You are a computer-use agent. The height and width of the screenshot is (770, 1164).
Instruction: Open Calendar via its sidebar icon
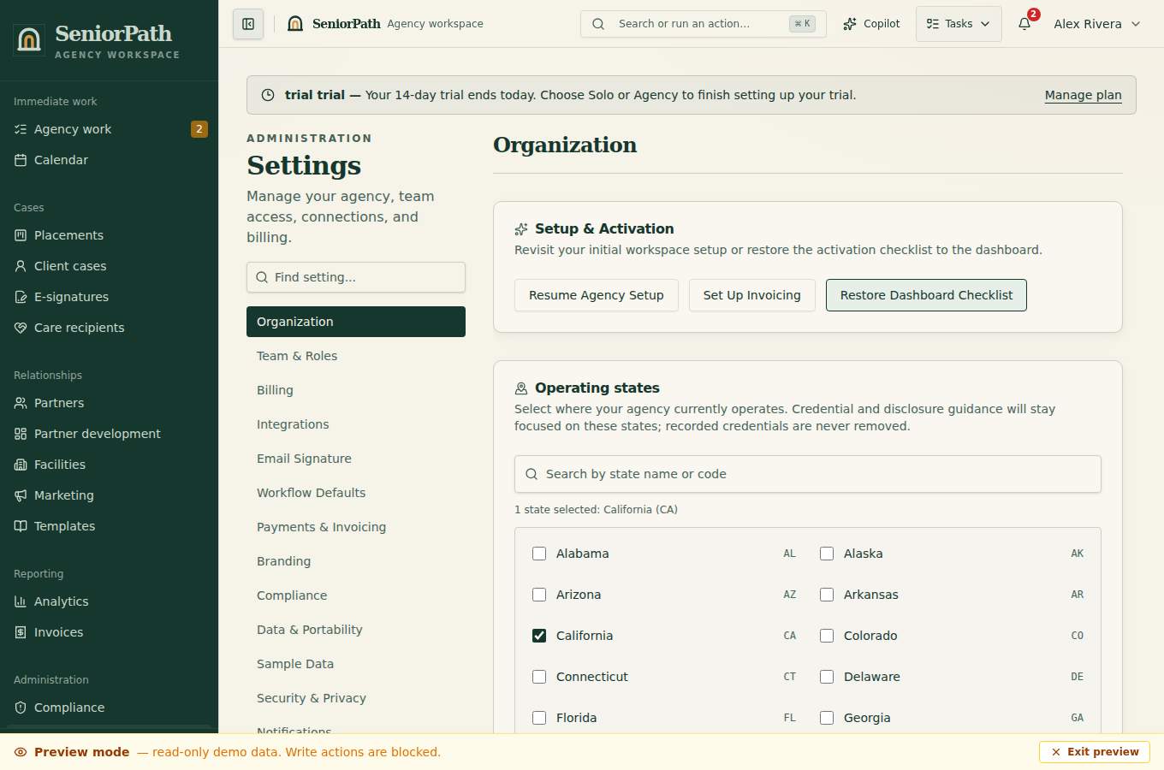[21, 160]
